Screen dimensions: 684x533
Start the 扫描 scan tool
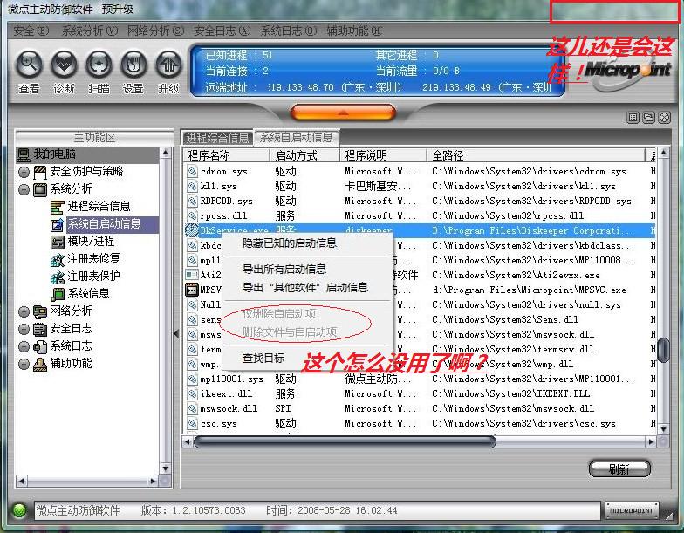[99, 65]
